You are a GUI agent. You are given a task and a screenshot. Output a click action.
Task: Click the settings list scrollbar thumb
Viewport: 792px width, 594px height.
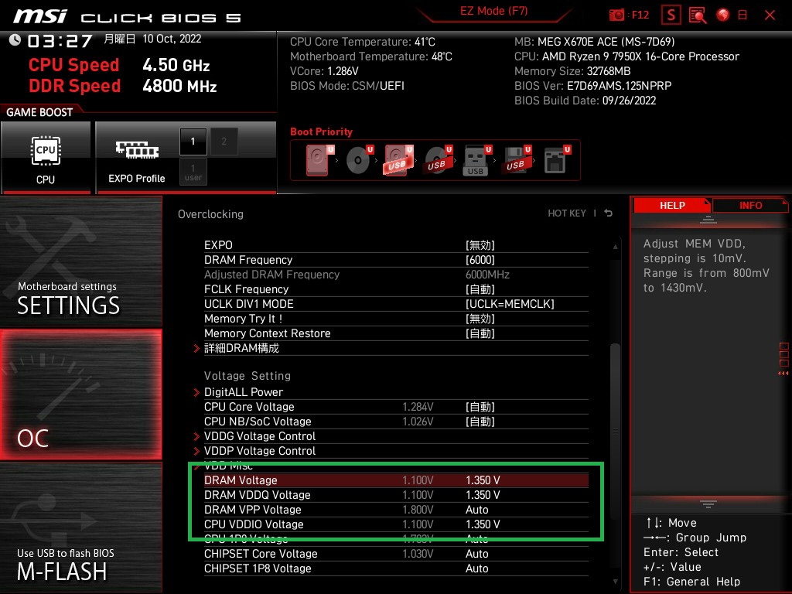point(615,432)
